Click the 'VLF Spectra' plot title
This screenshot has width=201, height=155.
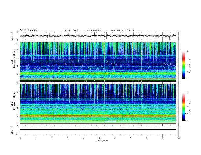pos(29,30)
